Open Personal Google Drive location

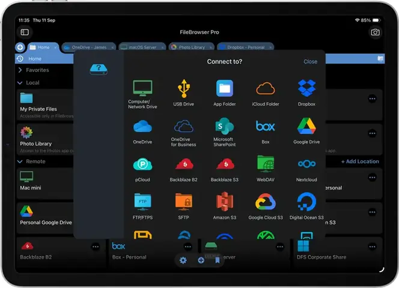coord(46,218)
